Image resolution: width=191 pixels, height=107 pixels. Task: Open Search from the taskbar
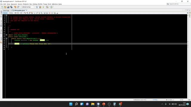76,104
